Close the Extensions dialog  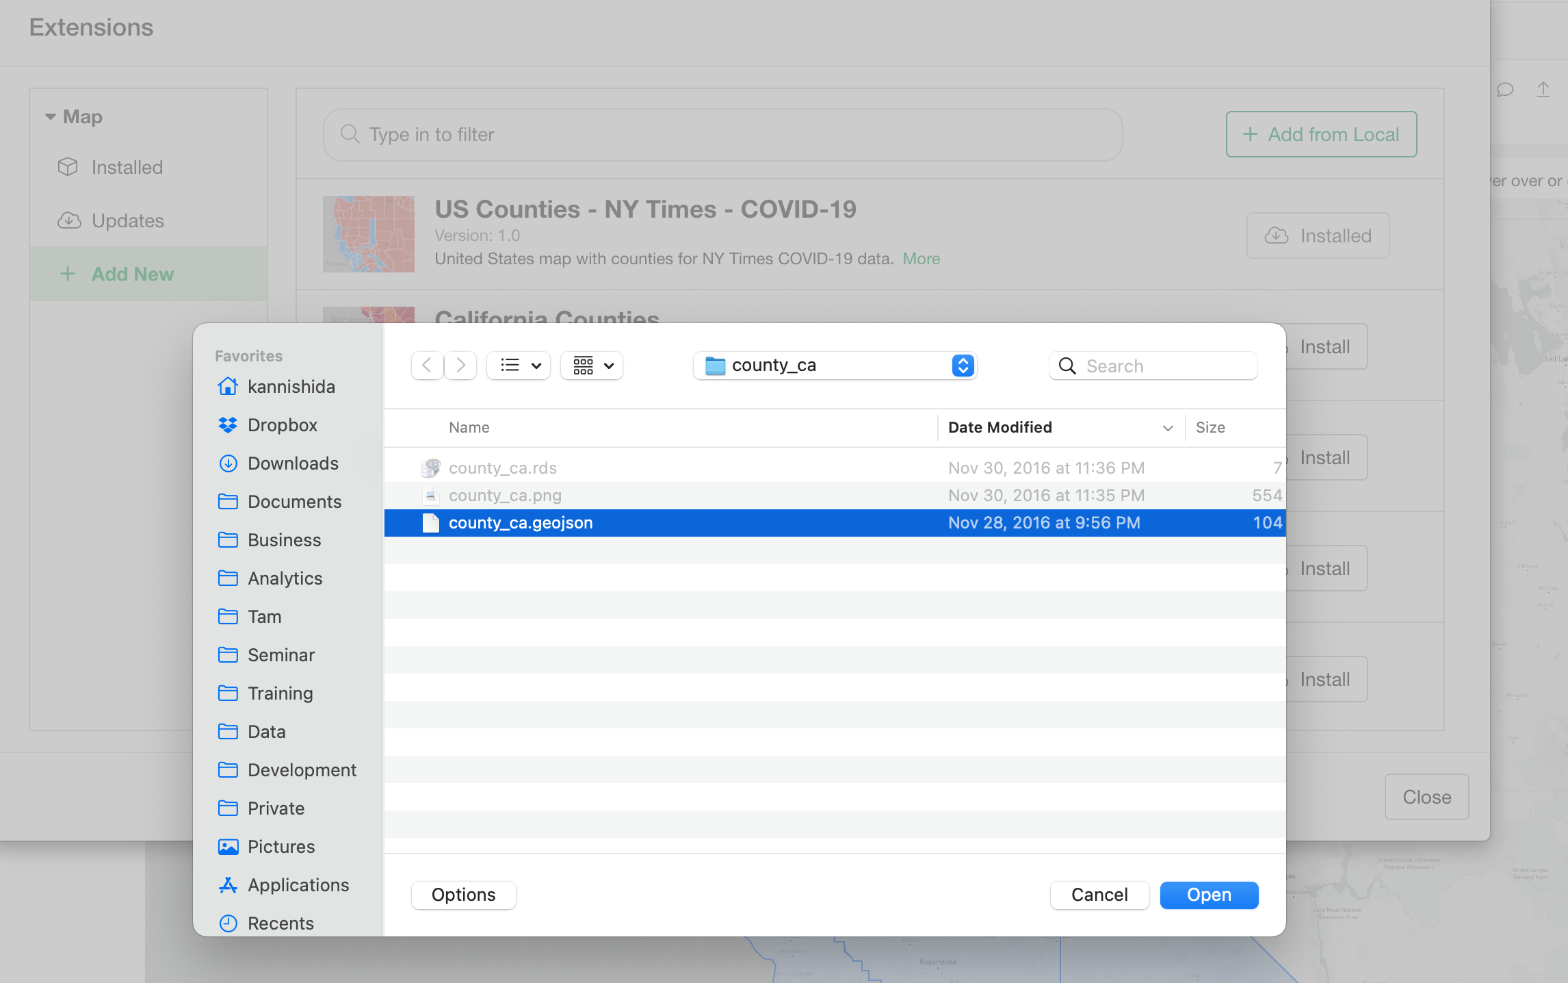pos(1427,797)
